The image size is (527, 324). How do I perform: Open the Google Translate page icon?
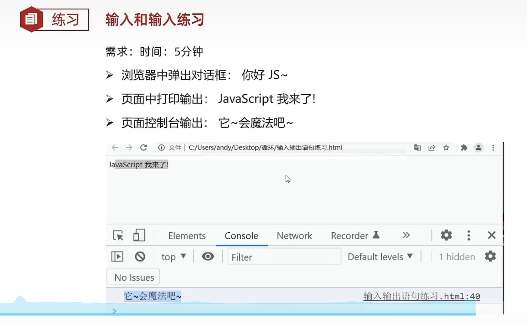(x=417, y=148)
